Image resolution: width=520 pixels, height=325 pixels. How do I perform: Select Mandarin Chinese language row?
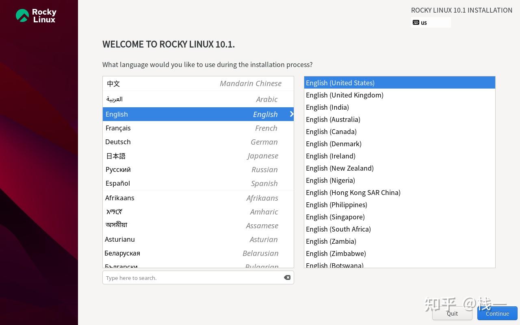(x=198, y=84)
